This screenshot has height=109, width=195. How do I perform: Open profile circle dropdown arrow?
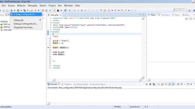click(x=61, y=11)
